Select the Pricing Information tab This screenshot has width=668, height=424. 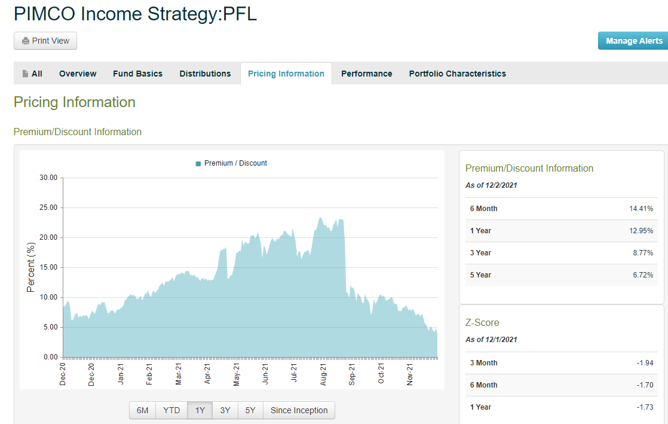(x=286, y=74)
